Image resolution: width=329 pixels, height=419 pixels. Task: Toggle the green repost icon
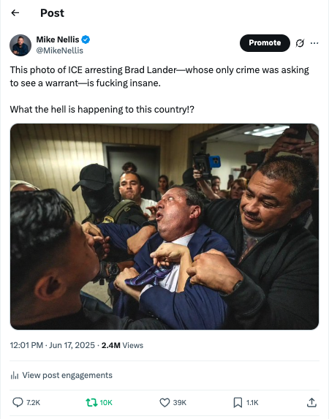[x=91, y=402]
